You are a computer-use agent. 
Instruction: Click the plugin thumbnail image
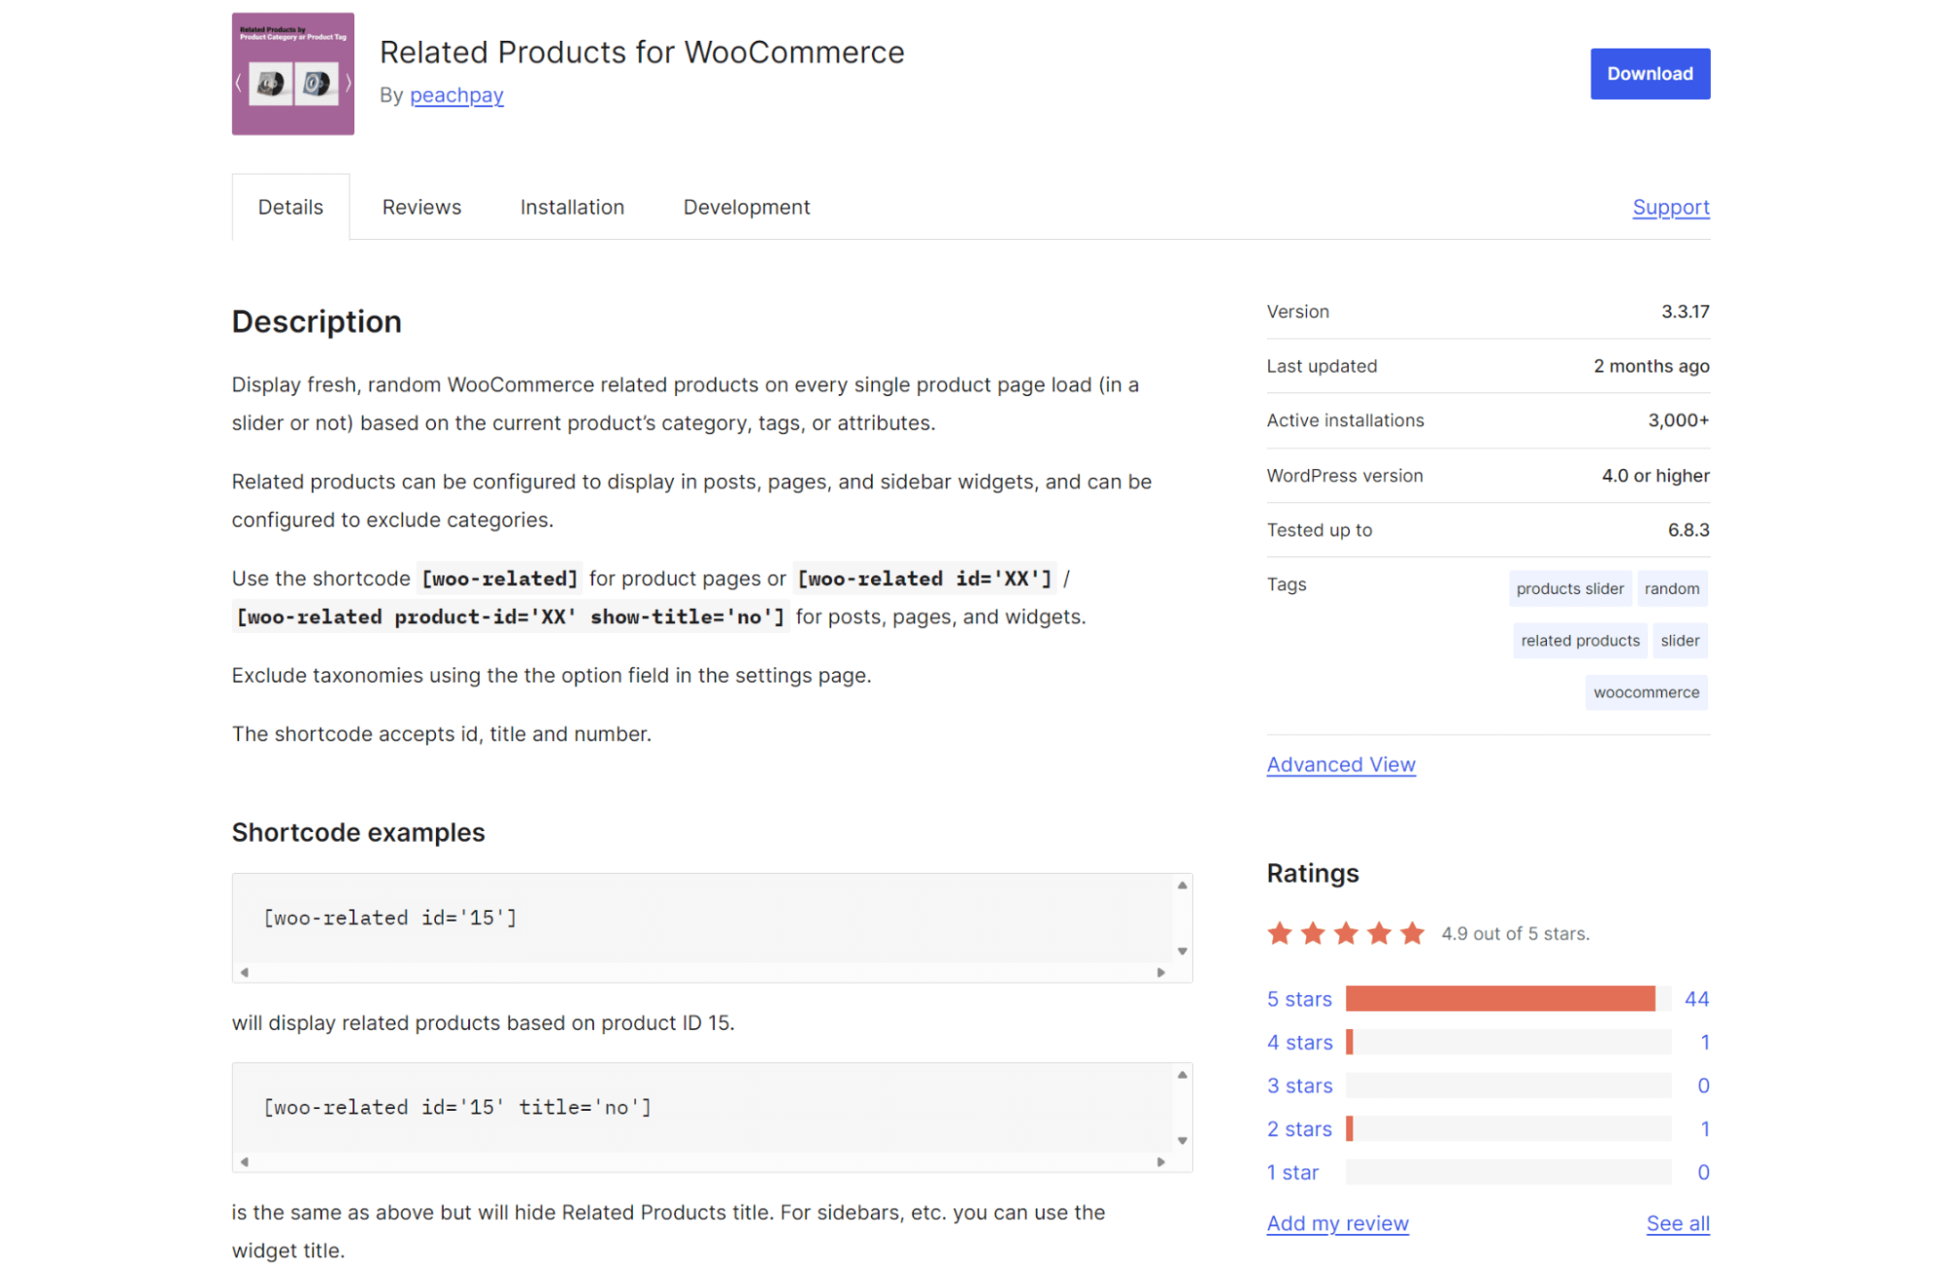tap(292, 74)
